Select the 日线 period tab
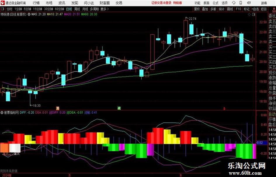The image size is (276, 177). point(69,9)
